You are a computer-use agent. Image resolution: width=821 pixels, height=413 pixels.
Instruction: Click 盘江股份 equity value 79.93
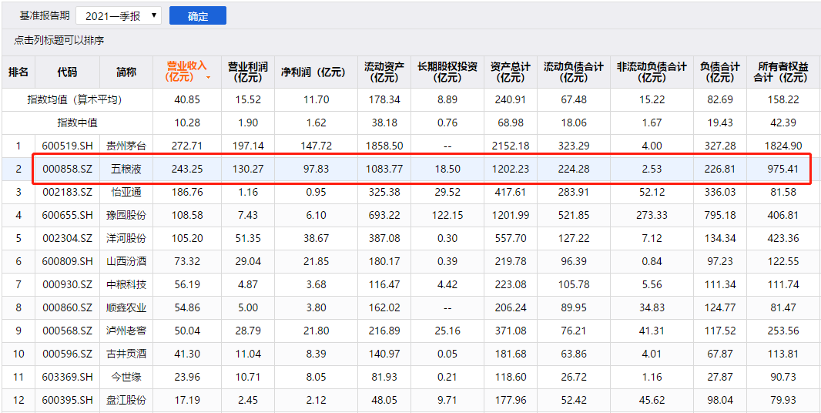pyautogui.click(x=783, y=400)
